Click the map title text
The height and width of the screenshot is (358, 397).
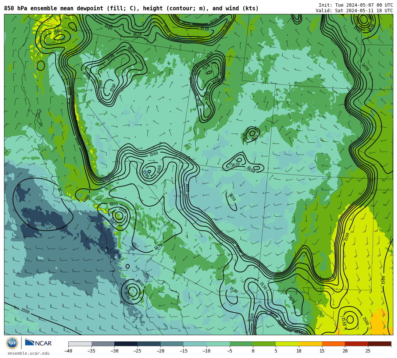click(131, 8)
